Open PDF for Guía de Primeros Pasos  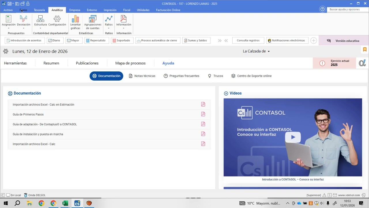(203, 114)
